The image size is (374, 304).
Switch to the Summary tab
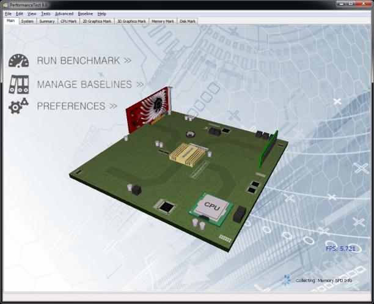47,21
